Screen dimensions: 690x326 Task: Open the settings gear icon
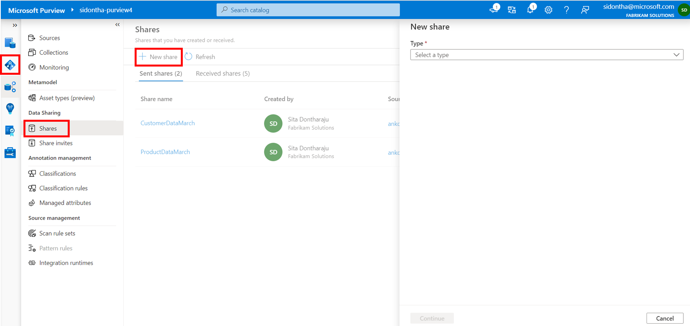[x=548, y=10]
